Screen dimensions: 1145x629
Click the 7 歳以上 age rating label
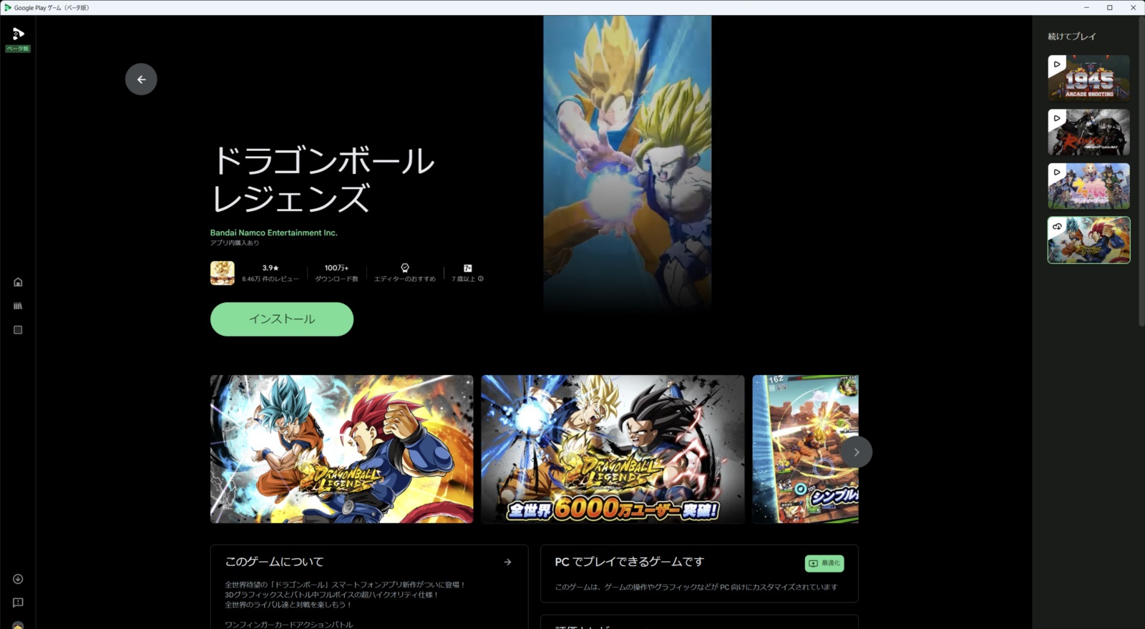click(464, 279)
